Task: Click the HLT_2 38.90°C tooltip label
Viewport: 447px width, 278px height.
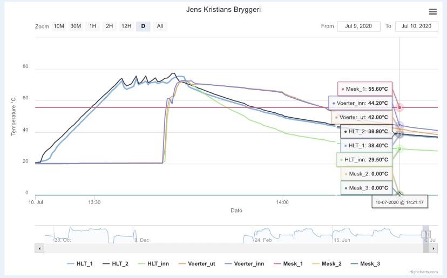Action: tap(367, 132)
